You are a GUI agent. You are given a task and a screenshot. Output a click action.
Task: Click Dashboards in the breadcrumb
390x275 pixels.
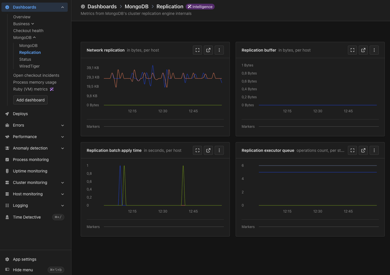click(102, 7)
